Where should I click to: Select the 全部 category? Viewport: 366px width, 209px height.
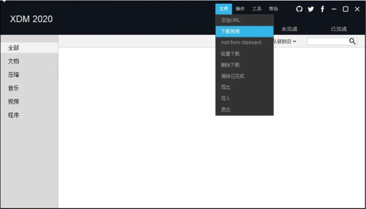[29, 48]
